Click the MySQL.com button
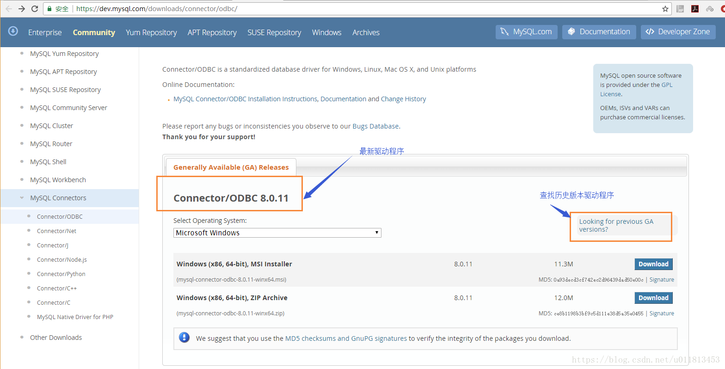The image size is (725, 369). (x=527, y=32)
